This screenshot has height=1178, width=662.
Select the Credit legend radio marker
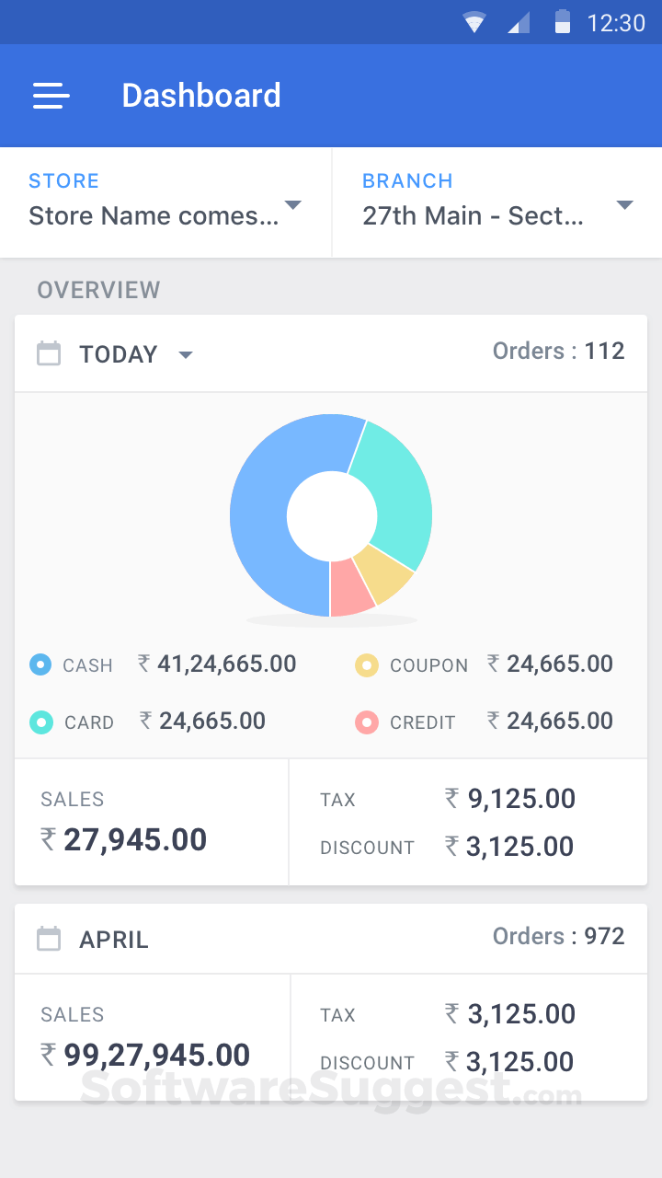pyautogui.click(x=367, y=722)
